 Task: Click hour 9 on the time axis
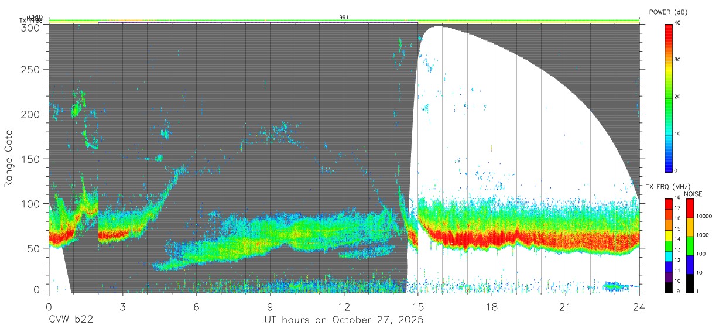coord(270,306)
